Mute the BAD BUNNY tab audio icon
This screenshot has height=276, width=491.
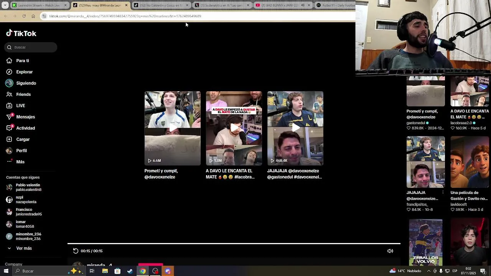303,5
